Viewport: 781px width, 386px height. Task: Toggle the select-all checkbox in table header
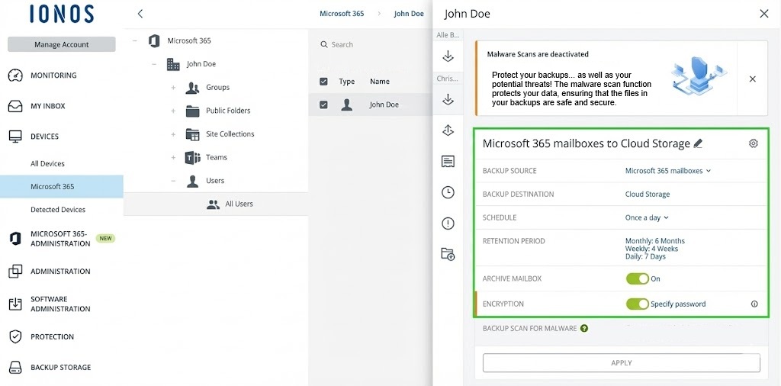point(323,81)
